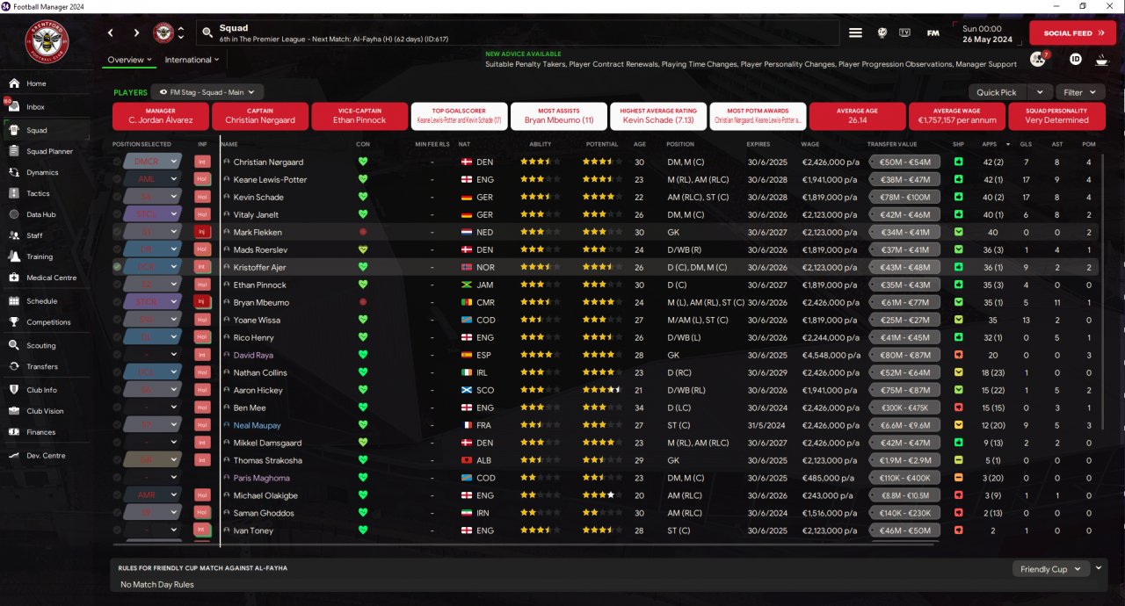Open Scouting binoculars icon
This screenshot has width=1125, height=606.
(14, 346)
